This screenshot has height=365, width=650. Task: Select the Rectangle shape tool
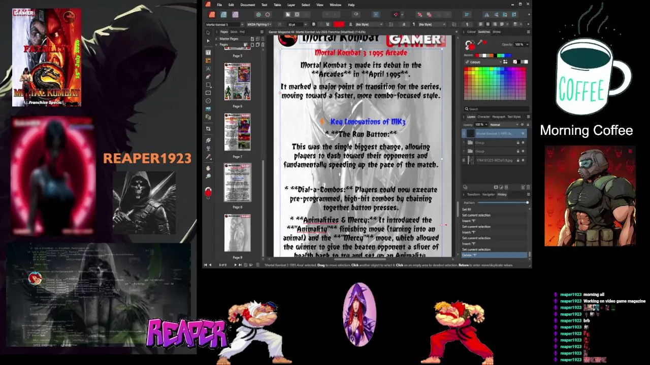pyautogui.click(x=208, y=85)
